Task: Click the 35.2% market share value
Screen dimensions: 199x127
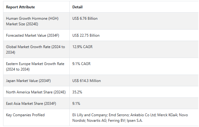Action: click(77, 92)
